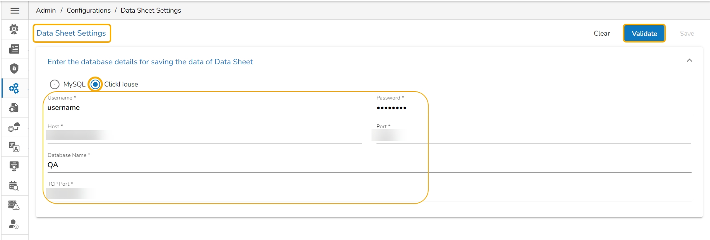
Task: Open the shield lock security icon
Action: (14, 69)
